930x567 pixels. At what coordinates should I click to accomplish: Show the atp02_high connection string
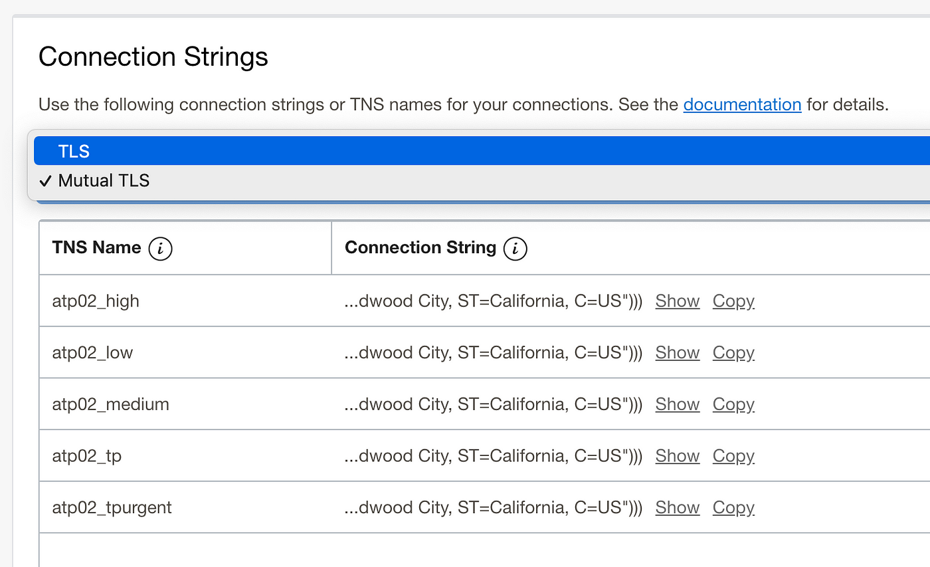click(x=678, y=301)
